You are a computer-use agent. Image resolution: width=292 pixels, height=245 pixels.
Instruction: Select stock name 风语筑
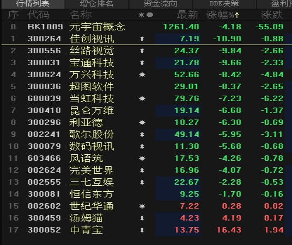tap(86, 158)
